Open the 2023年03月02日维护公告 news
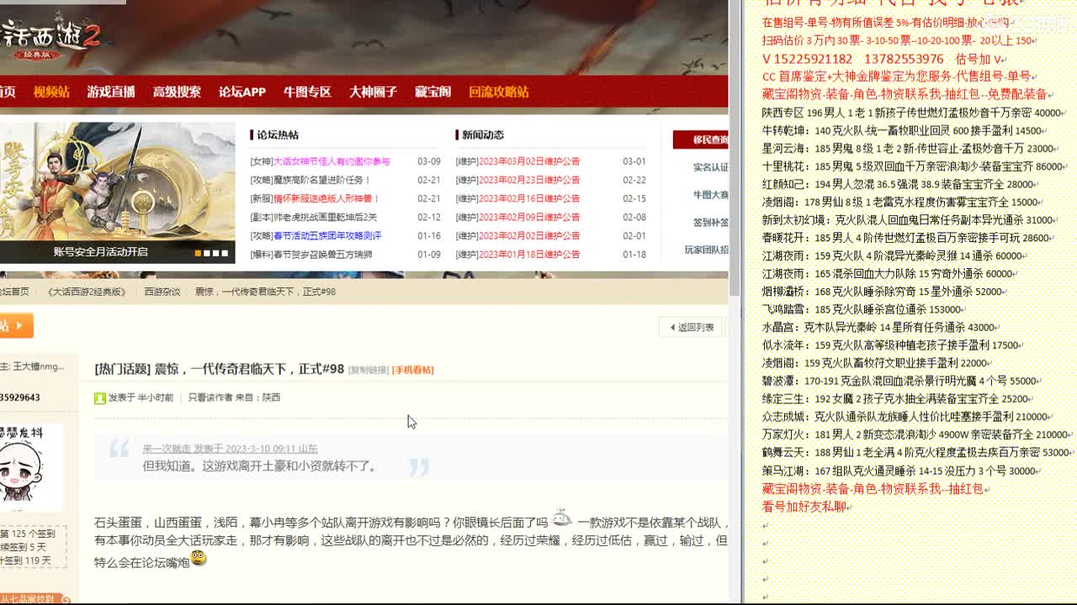The width and height of the screenshot is (1077, 605). 529,161
